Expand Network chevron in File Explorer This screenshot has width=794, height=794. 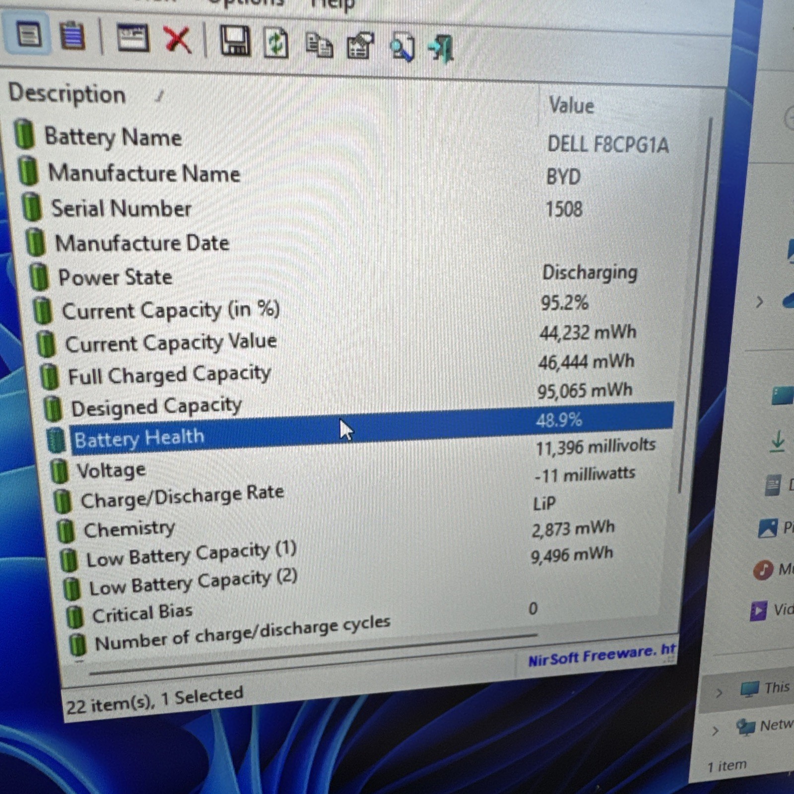click(x=715, y=730)
